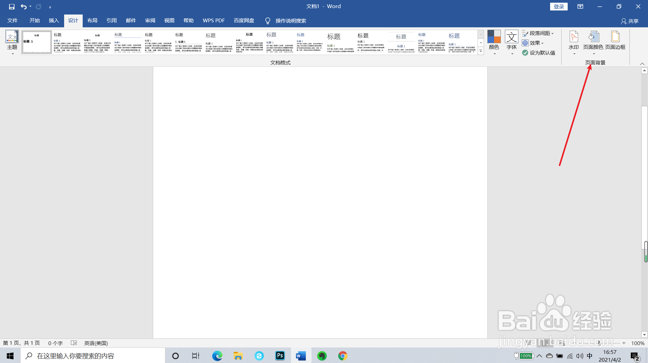The width and height of the screenshot is (648, 363).
Task: Switch to the Insert (插入) tab
Action: point(54,21)
